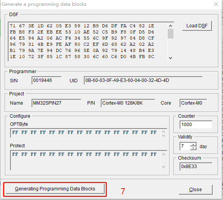Click the Close button at bottom

point(196,190)
